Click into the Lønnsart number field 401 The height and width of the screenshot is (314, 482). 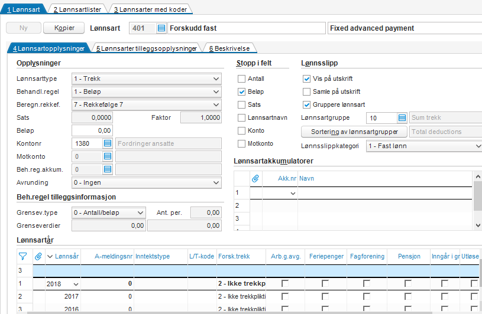pos(143,28)
